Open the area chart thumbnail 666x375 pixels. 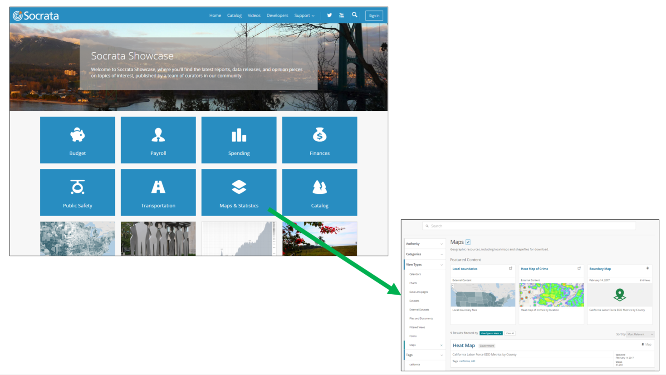[239, 239]
